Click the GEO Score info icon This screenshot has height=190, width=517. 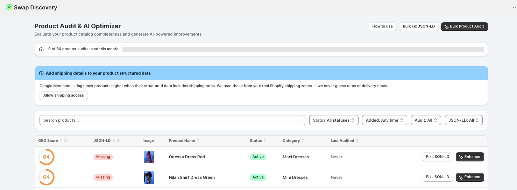click(66, 141)
